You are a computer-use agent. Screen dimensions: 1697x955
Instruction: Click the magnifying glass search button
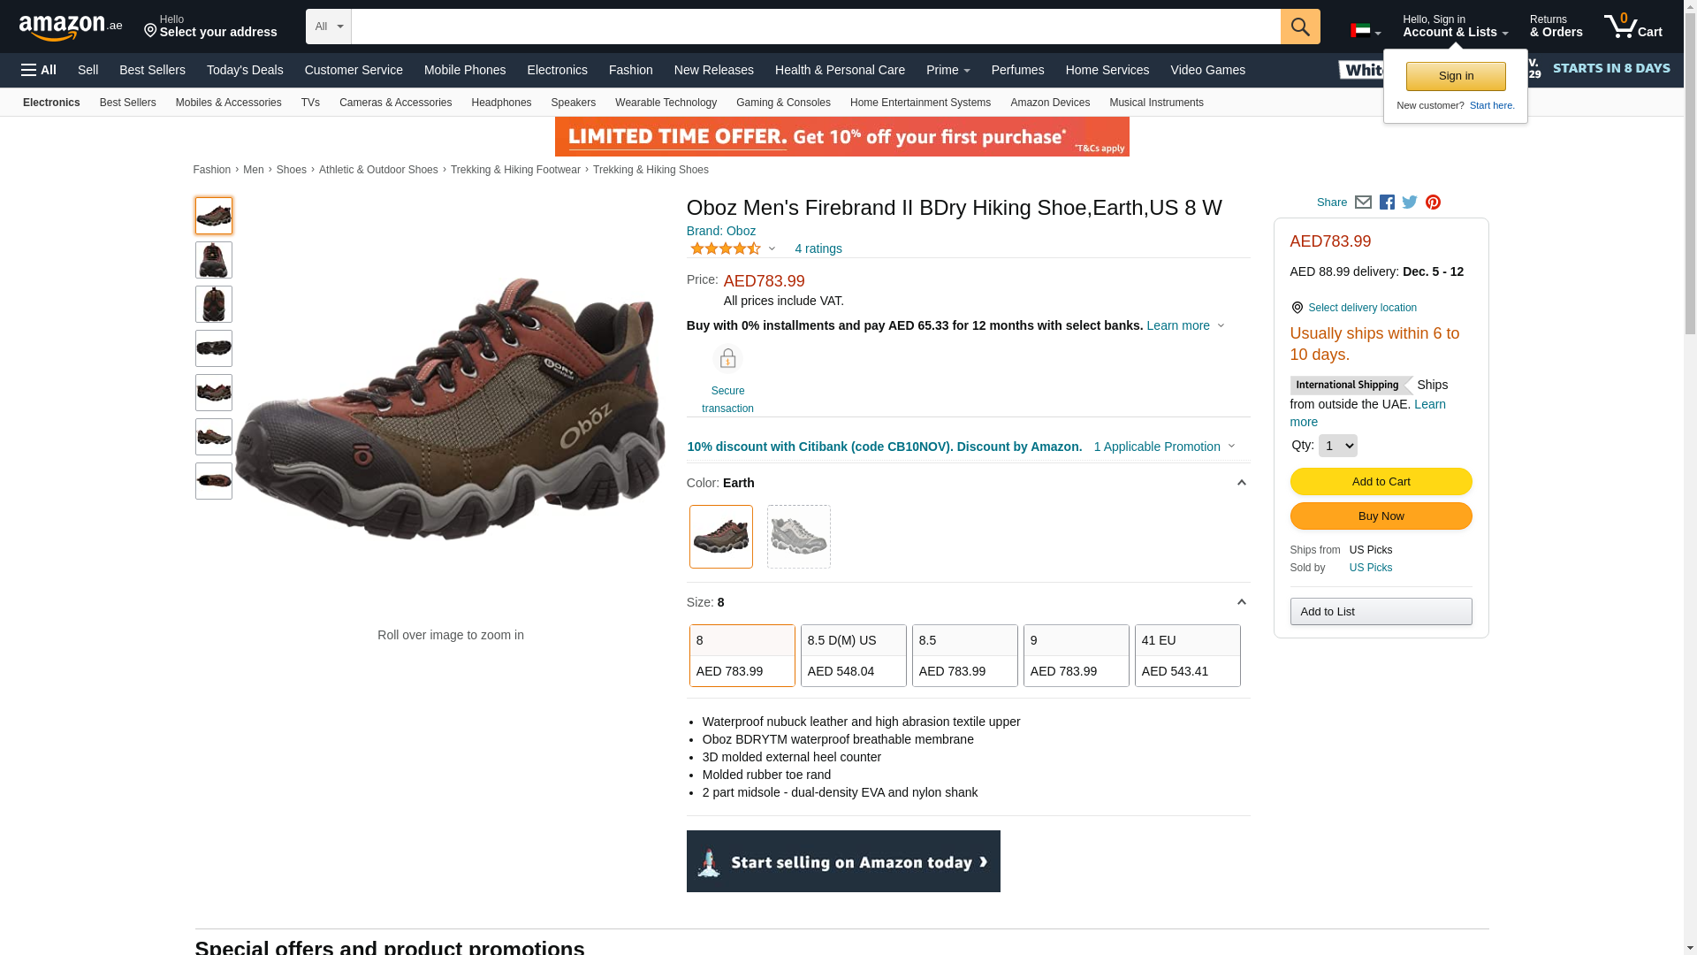tap(1300, 27)
